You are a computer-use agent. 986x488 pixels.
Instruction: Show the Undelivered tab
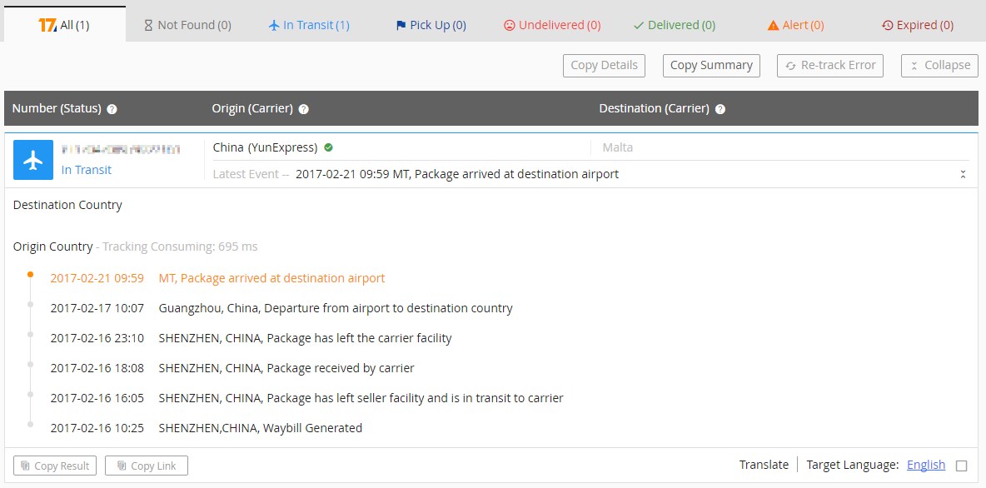coord(552,25)
